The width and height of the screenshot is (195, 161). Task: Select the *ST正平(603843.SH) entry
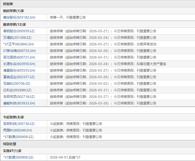coord(19,44)
